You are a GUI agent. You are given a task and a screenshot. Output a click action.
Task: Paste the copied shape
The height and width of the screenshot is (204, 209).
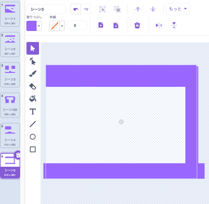(x=116, y=25)
